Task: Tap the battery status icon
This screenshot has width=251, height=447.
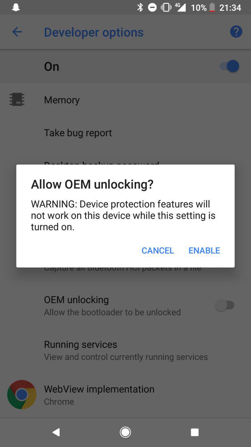Action: tap(212, 7)
